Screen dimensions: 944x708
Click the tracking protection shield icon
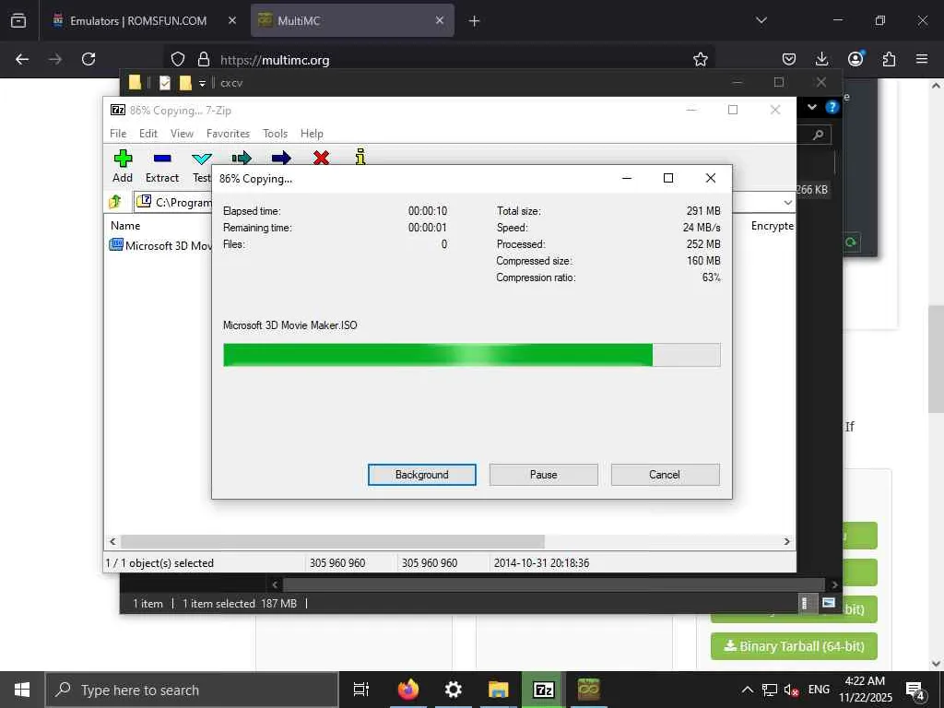click(178, 59)
